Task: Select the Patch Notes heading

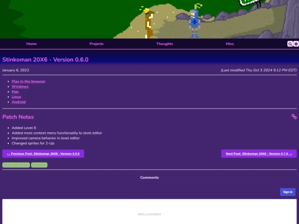Action: tap(18, 117)
